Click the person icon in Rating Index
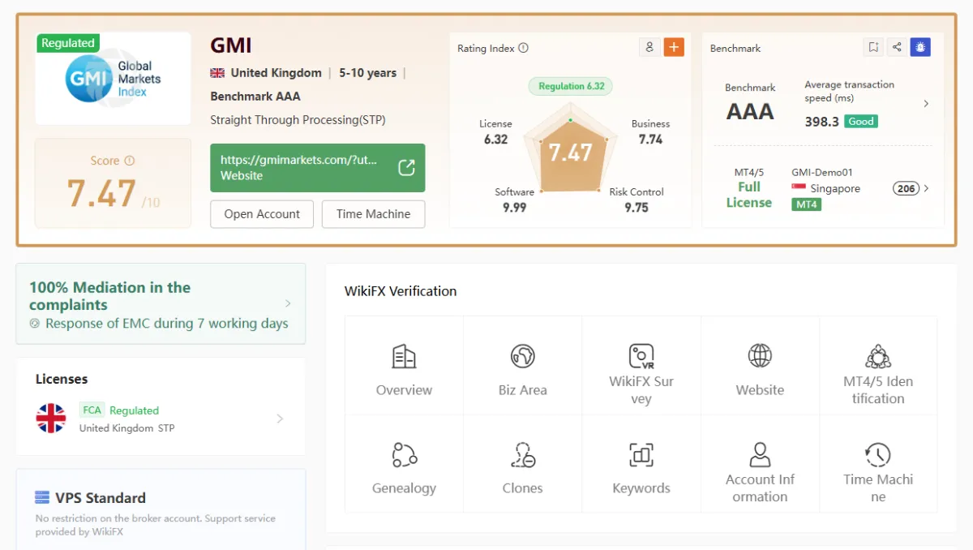Viewport: 973px width, 550px height. coord(649,47)
